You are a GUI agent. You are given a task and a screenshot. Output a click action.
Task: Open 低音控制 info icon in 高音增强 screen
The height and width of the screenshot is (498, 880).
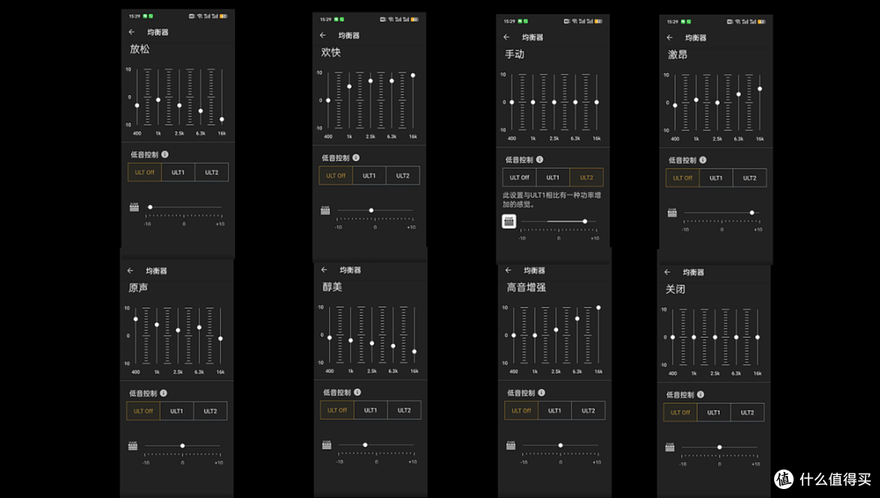point(542,393)
